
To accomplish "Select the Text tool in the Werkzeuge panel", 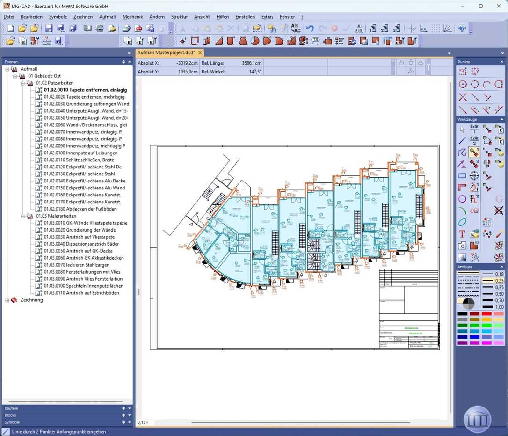I will (x=462, y=233).
